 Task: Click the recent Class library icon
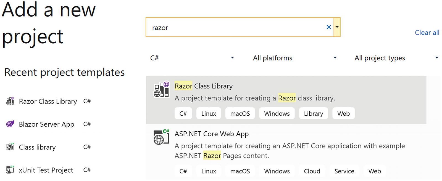pyautogui.click(x=10, y=147)
